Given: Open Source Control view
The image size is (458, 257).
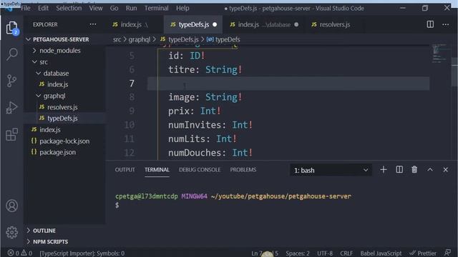Looking at the screenshot, I should coord(11,81).
